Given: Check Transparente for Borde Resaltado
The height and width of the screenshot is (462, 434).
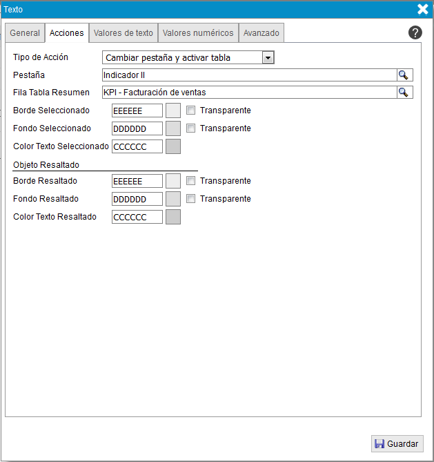Looking at the screenshot, I should (191, 181).
